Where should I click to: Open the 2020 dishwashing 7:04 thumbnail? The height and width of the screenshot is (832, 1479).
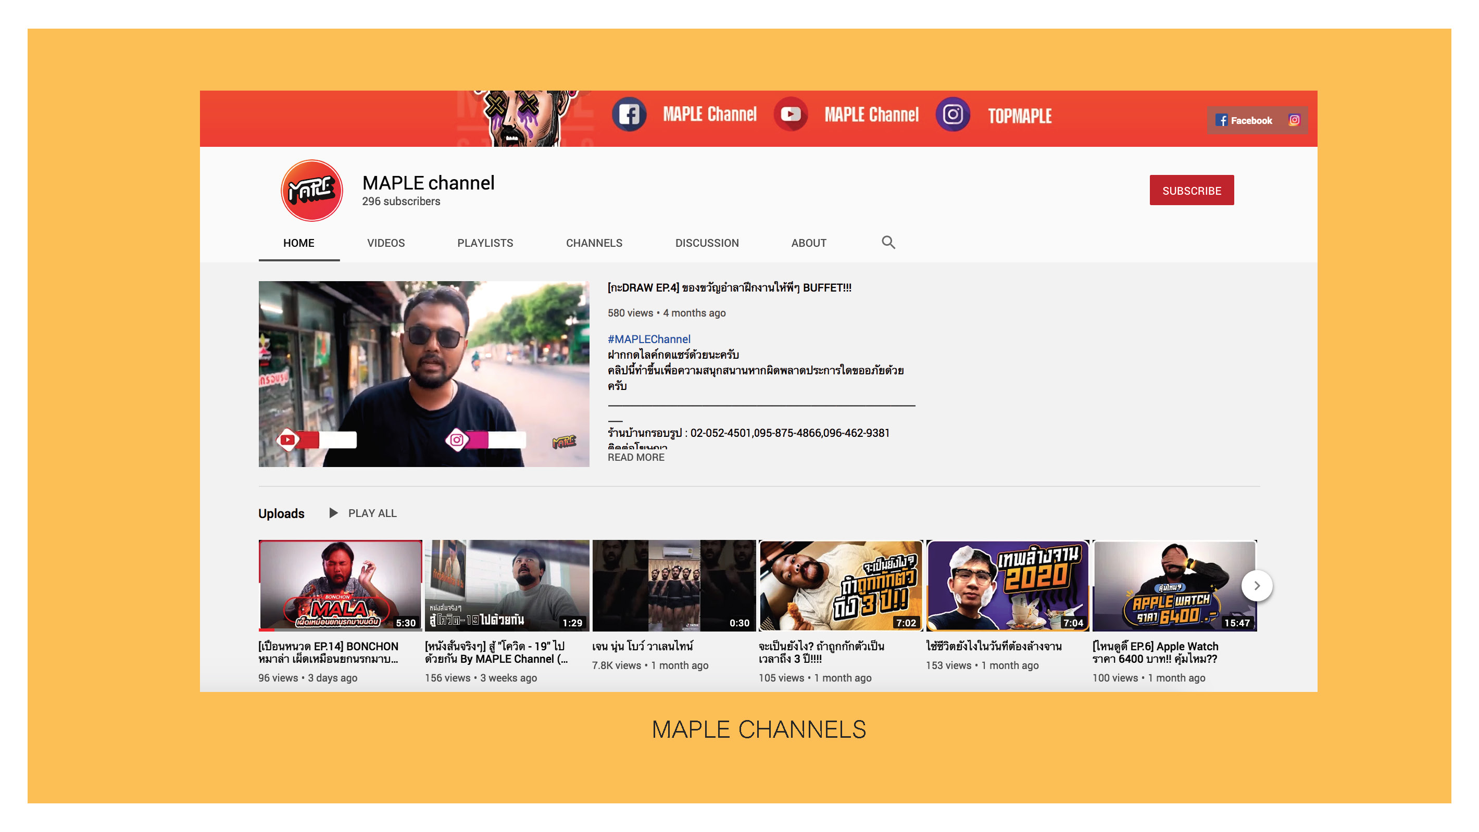[x=1008, y=586]
